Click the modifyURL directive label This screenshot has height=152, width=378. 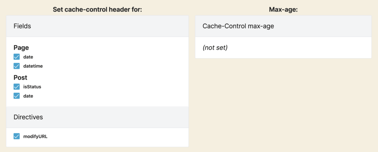click(35, 137)
